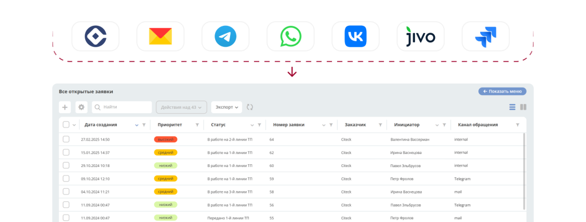Click filter icon in Инициатор column
This screenshot has height=222, width=586.
pos(444,125)
